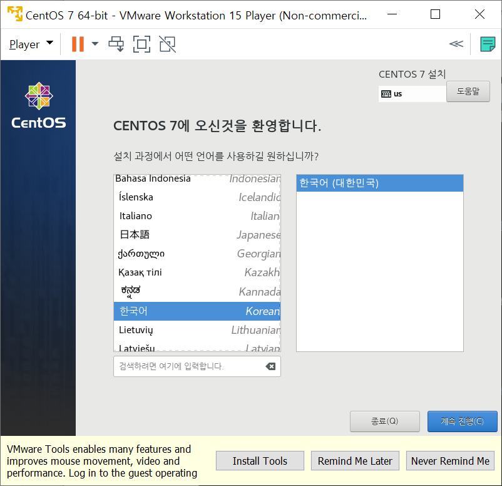Click the VMware window title bar icon

pyautogui.click(x=15, y=14)
